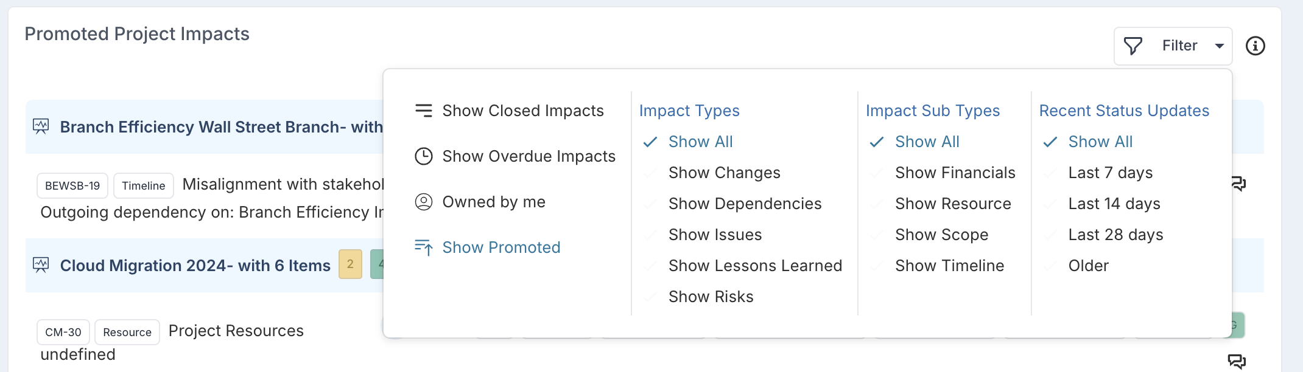Collapse Branch Efficiency Wall Street group
1303x372 pixels.
pyautogui.click(x=221, y=127)
